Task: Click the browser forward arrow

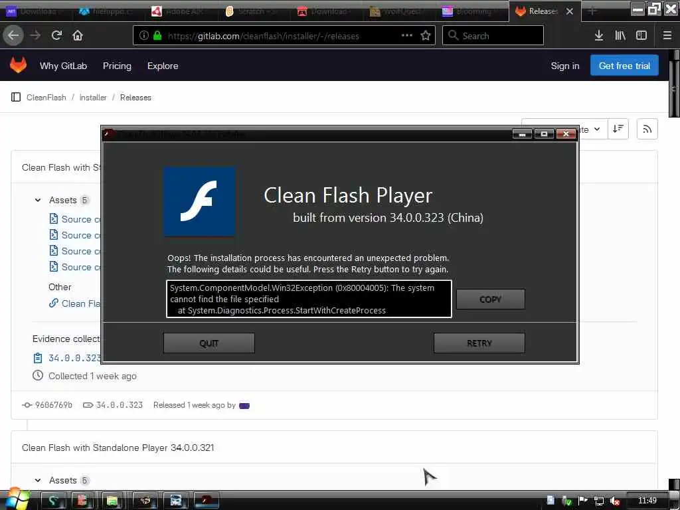Action: [x=35, y=36]
